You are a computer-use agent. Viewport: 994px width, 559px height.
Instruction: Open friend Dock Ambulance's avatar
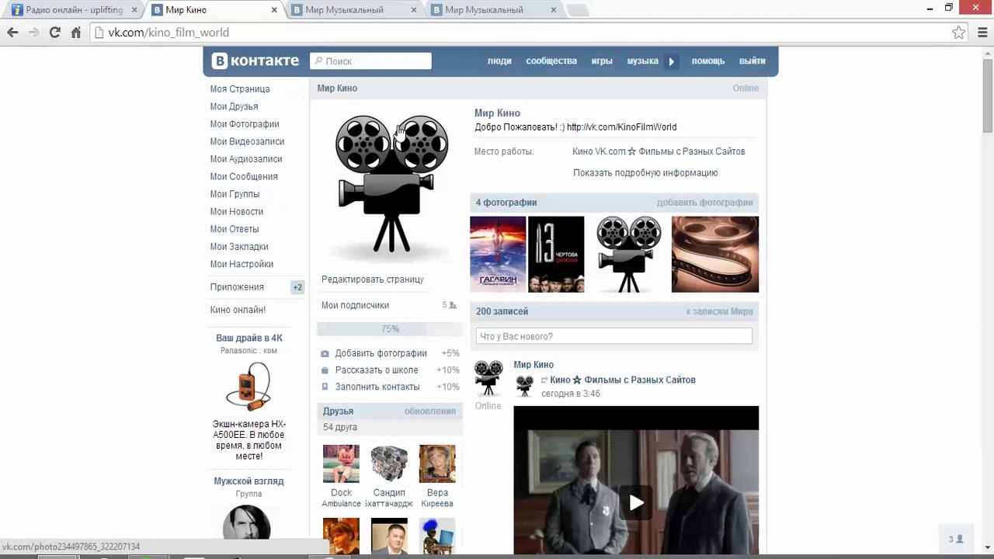(341, 464)
